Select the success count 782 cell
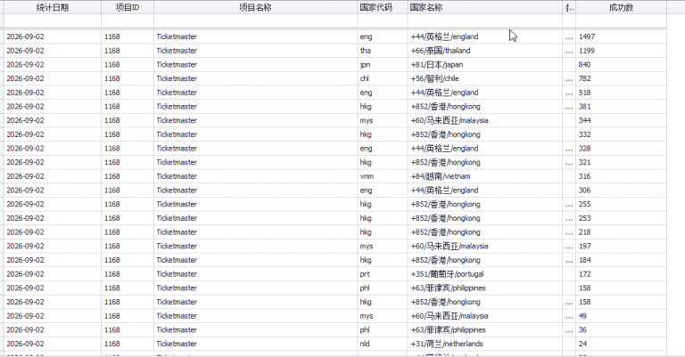685x357 pixels. [x=621, y=78]
